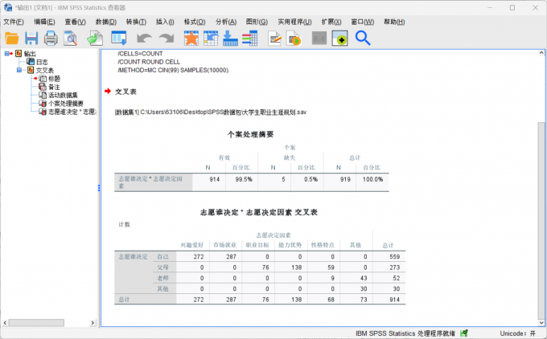Click the pencil notepad toolbar icon
Screen dimensions: 547x339
click(275, 38)
